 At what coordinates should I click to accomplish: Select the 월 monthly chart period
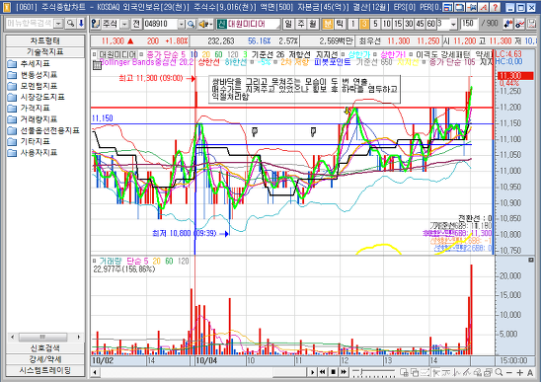313,24
